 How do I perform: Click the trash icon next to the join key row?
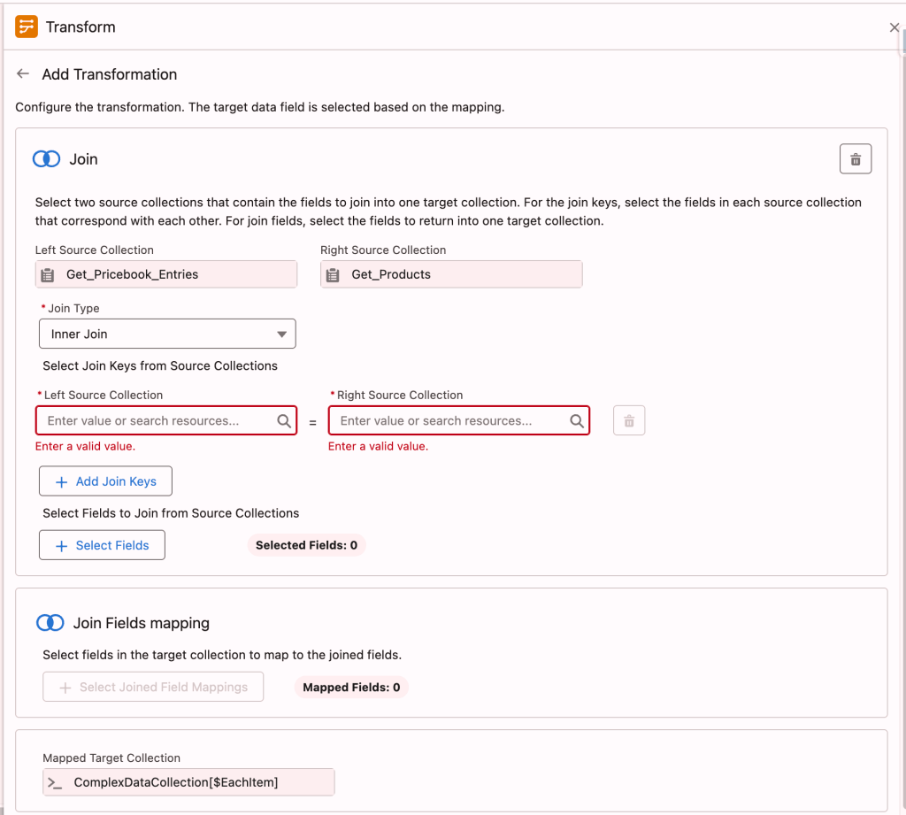pyautogui.click(x=628, y=419)
